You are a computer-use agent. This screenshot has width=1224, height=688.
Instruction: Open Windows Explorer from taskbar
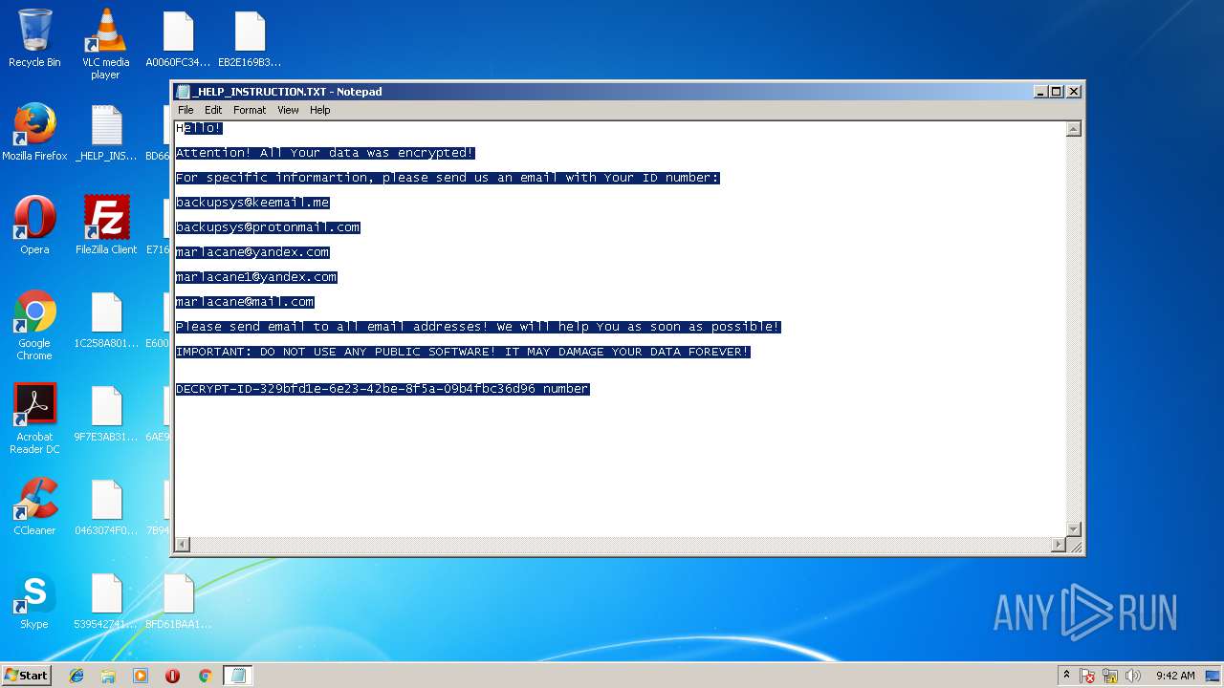point(108,676)
